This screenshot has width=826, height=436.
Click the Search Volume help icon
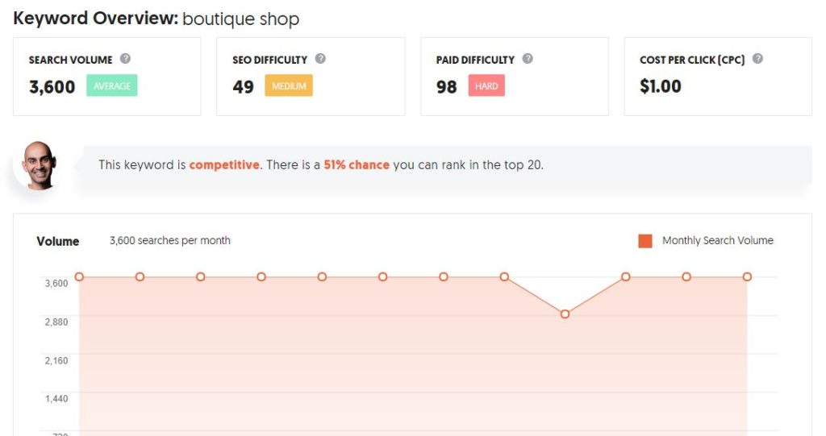coord(125,59)
